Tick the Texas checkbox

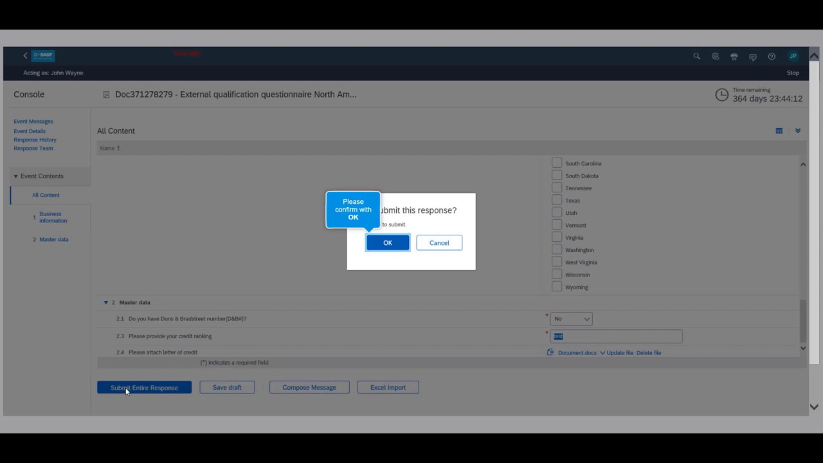pos(557,200)
